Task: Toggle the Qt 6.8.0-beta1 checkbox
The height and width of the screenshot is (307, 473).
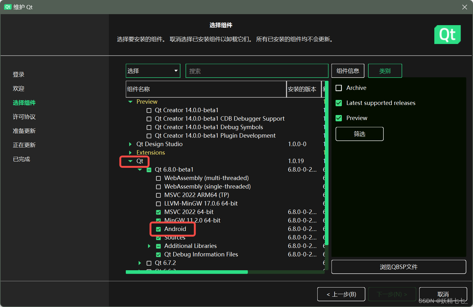Action: pos(149,170)
